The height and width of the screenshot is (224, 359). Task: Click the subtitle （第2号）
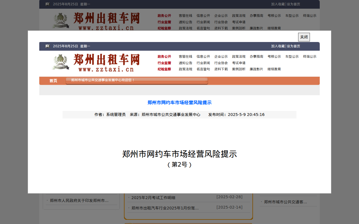point(179,165)
